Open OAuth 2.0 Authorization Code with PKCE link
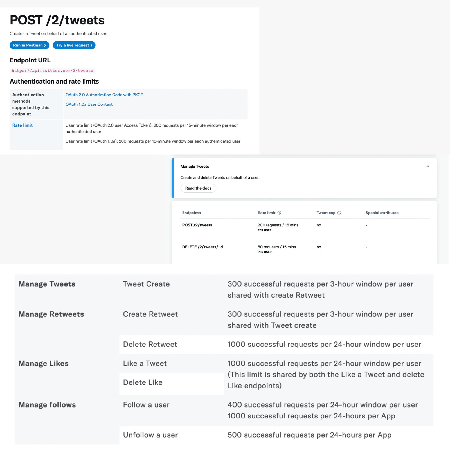The height and width of the screenshot is (450, 450). 104,95
